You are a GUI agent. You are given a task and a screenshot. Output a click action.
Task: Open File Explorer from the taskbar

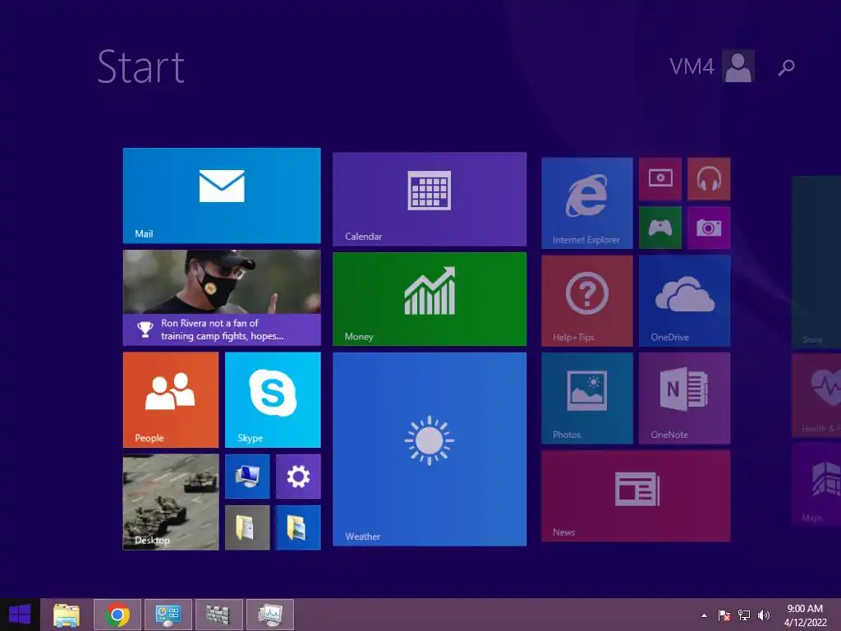(x=67, y=615)
